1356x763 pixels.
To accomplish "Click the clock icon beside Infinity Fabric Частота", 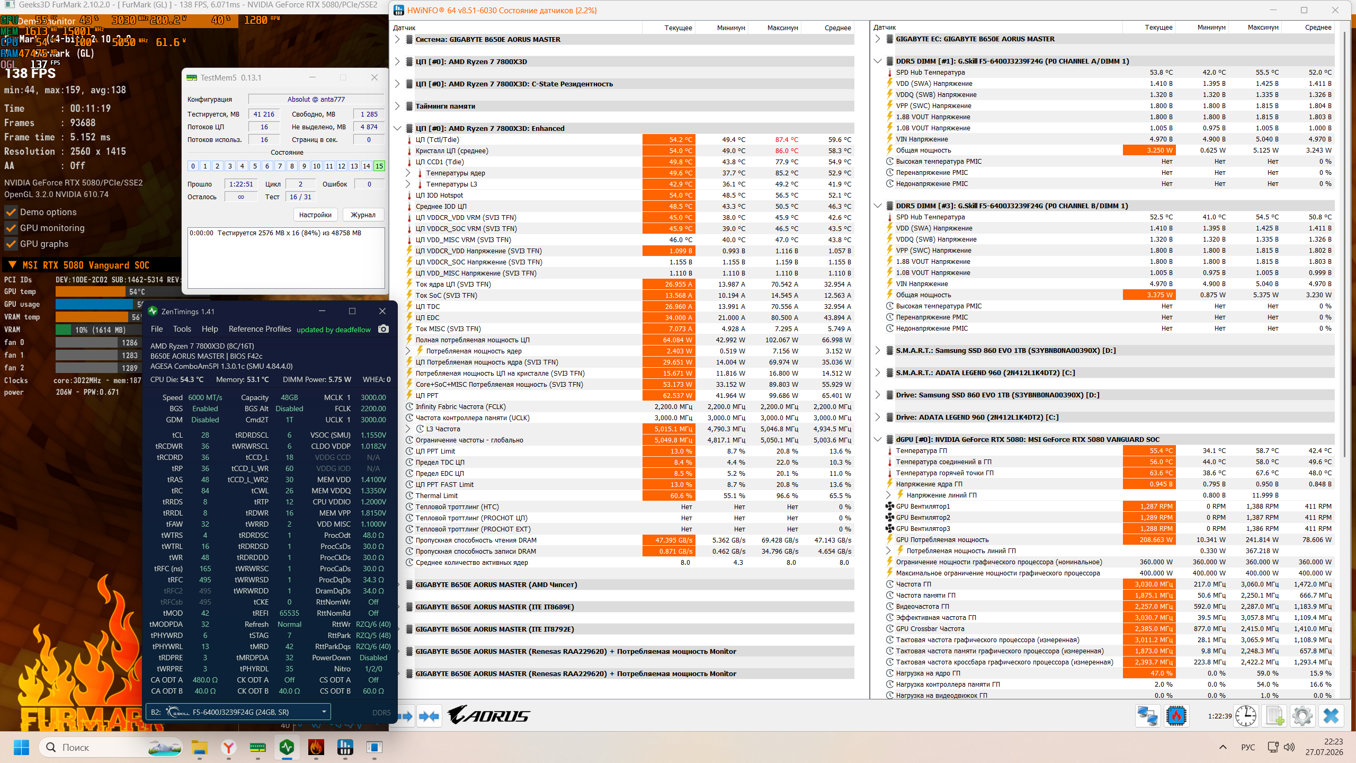I will click(409, 407).
